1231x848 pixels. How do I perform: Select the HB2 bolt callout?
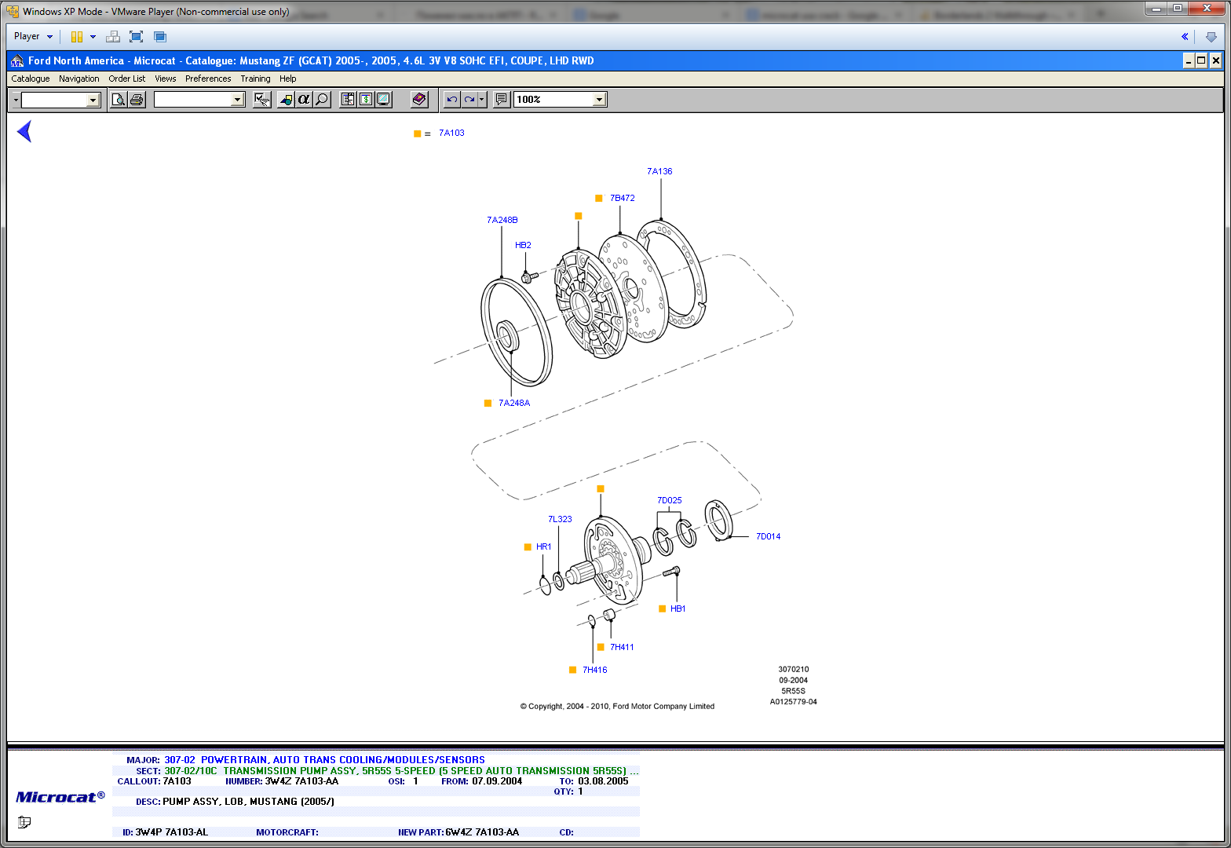click(x=523, y=245)
